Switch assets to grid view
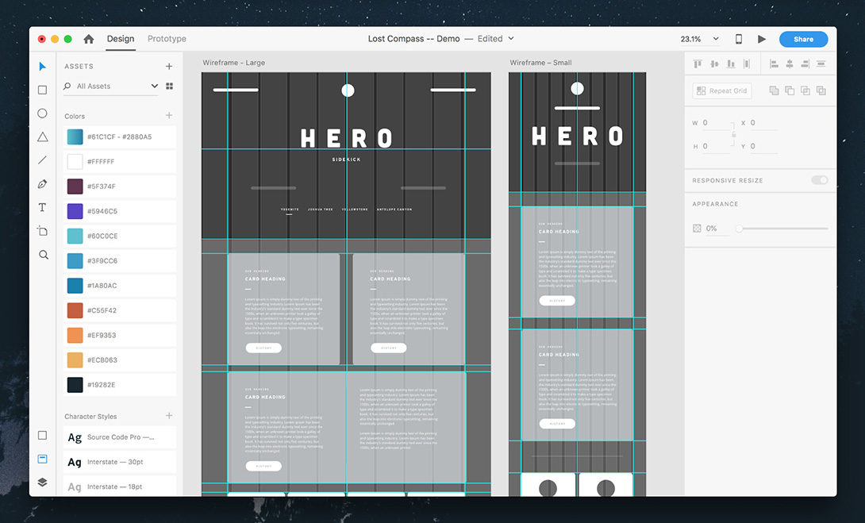The width and height of the screenshot is (865, 523). (169, 86)
